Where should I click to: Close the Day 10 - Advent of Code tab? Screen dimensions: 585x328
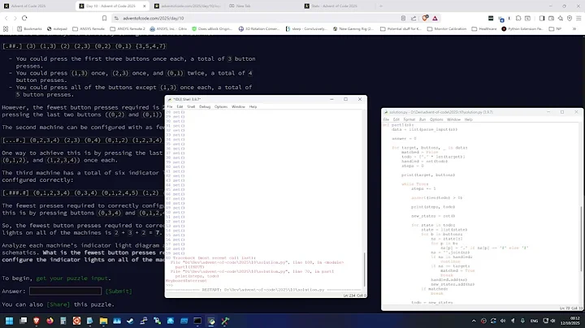(x=145, y=6)
